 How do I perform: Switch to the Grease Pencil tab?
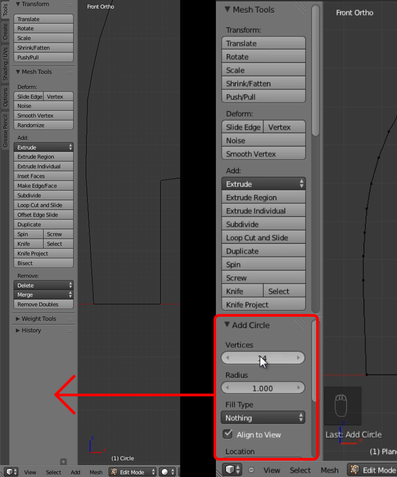coord(5,131)
